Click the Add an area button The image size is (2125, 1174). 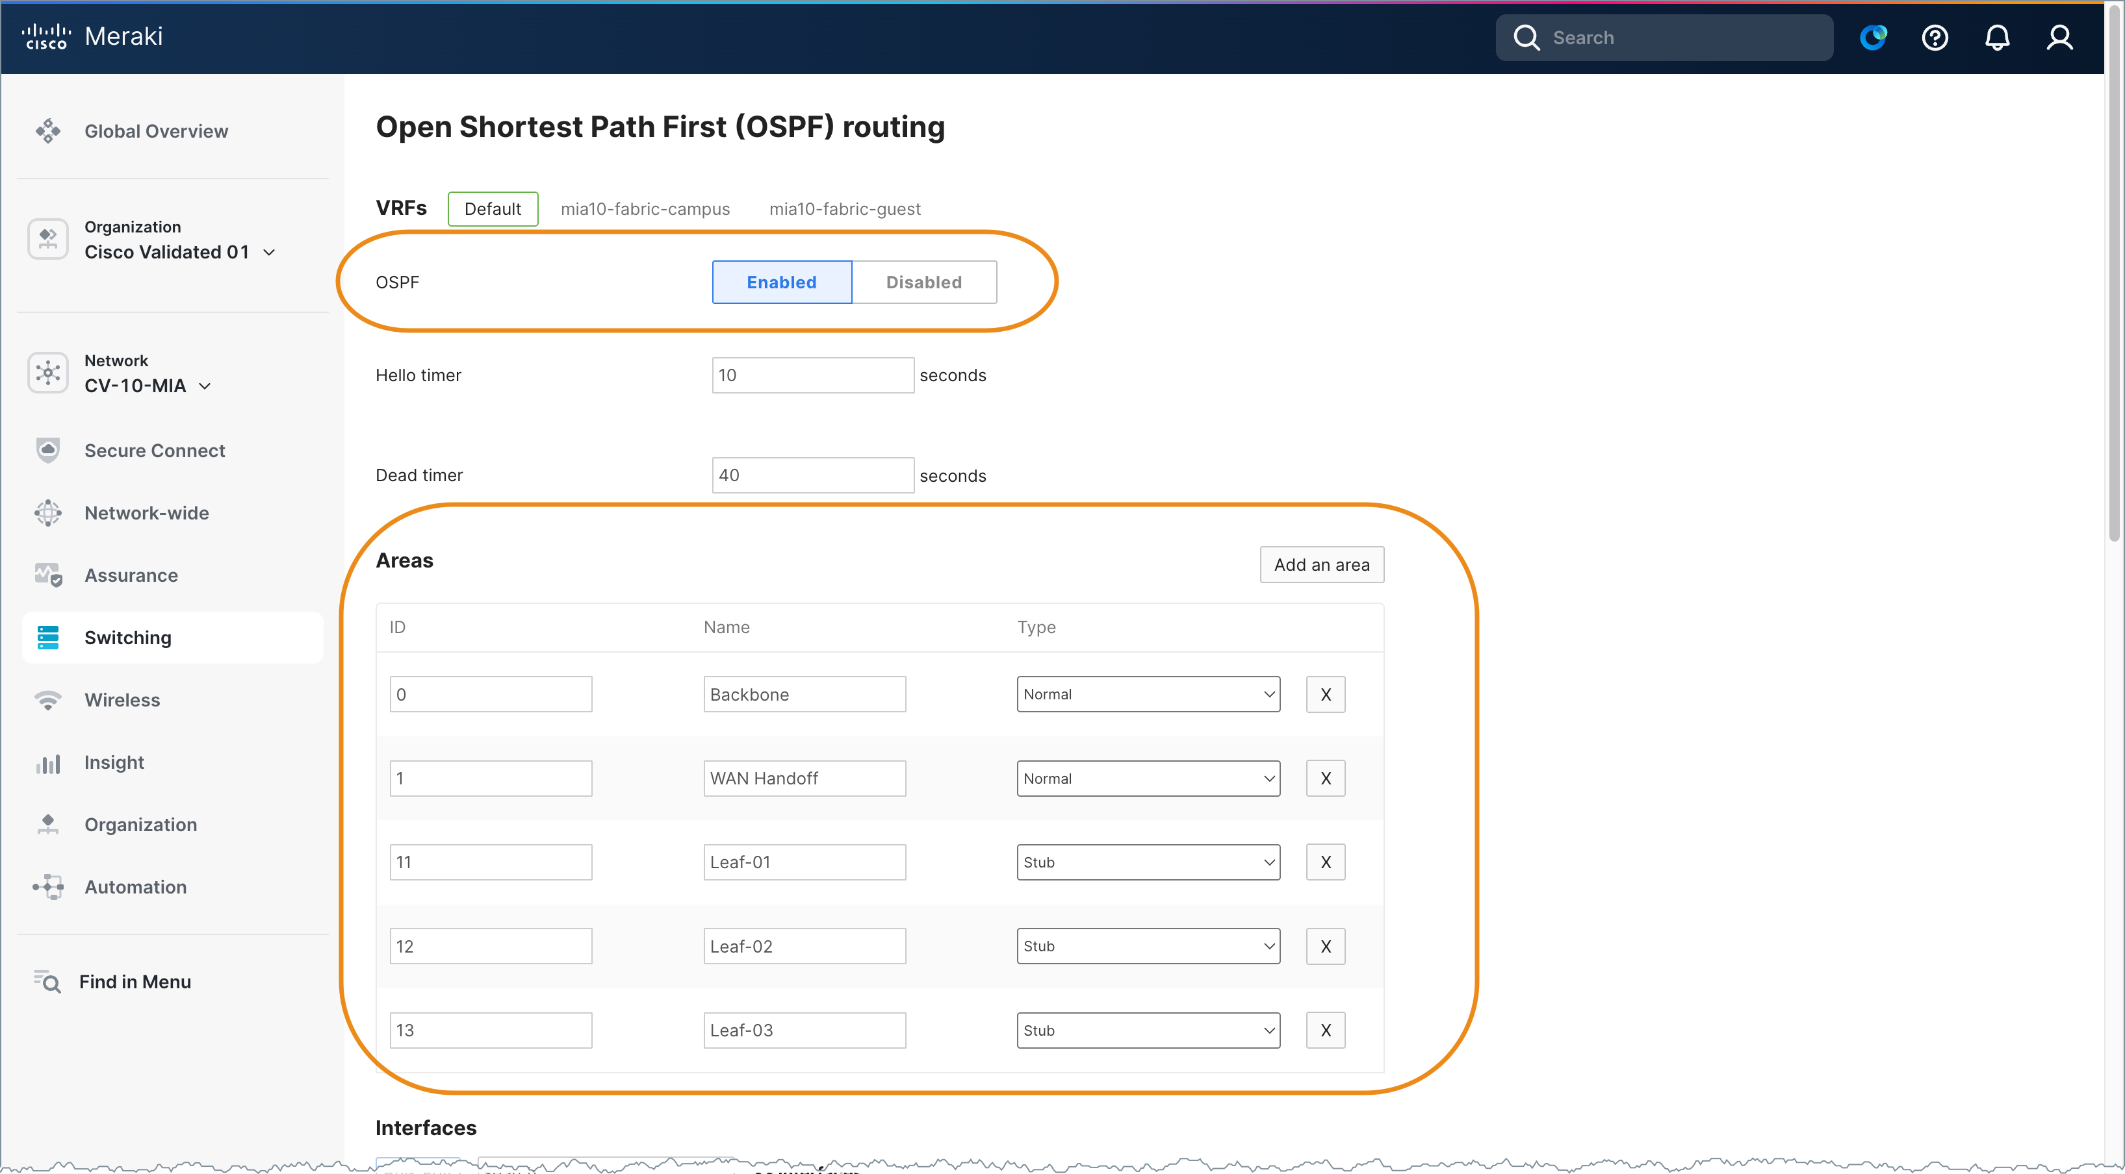click(1322, 565)
